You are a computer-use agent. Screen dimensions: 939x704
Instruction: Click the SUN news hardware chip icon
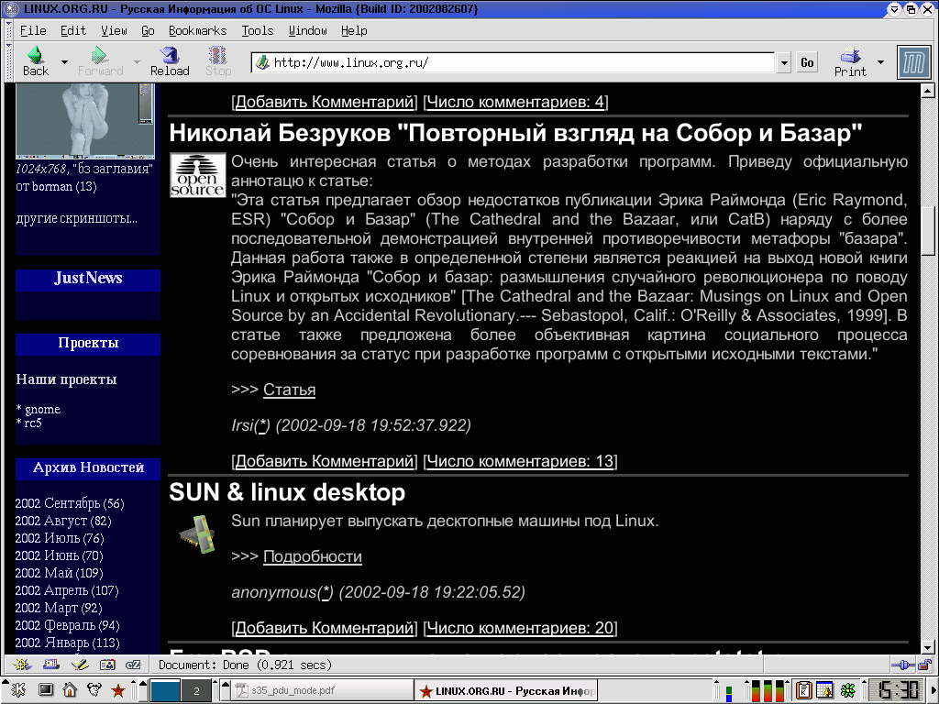point(198,534)
